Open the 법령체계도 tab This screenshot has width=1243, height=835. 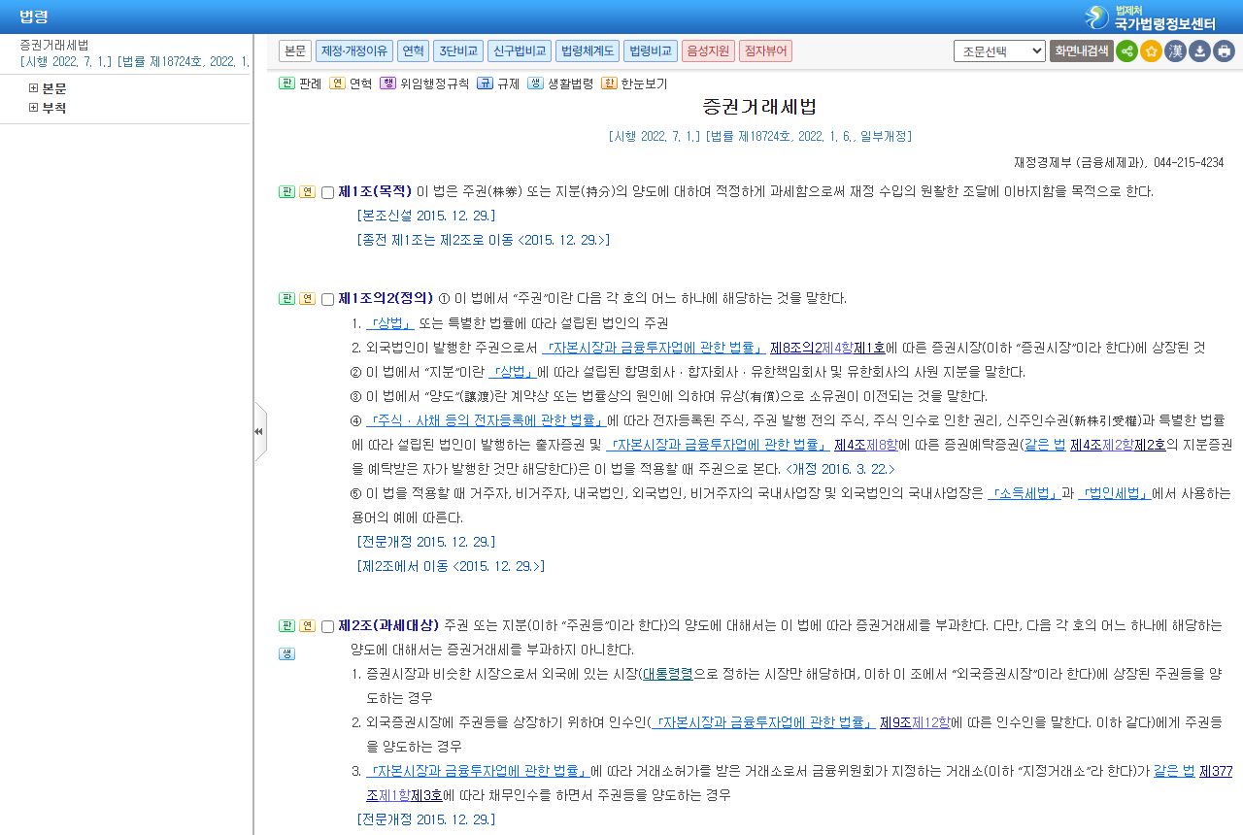(x=588, y=50)
